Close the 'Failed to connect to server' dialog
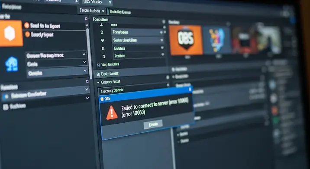 (190, 89)
